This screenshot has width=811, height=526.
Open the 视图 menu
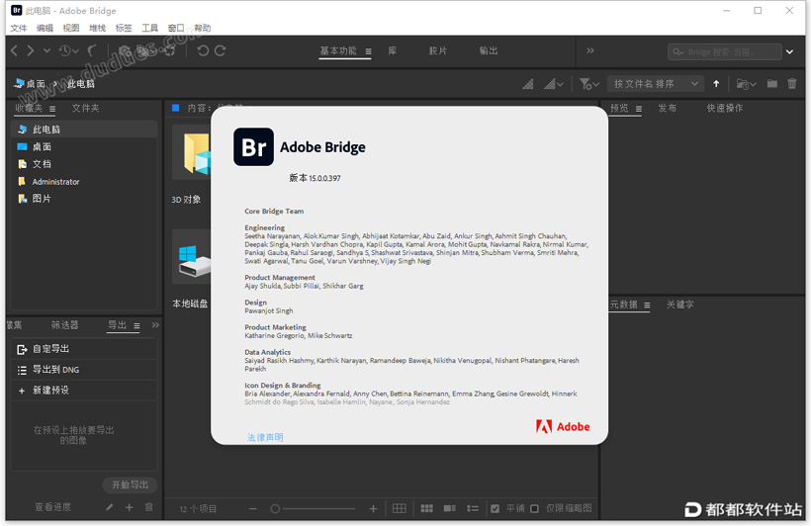[71, 28]
